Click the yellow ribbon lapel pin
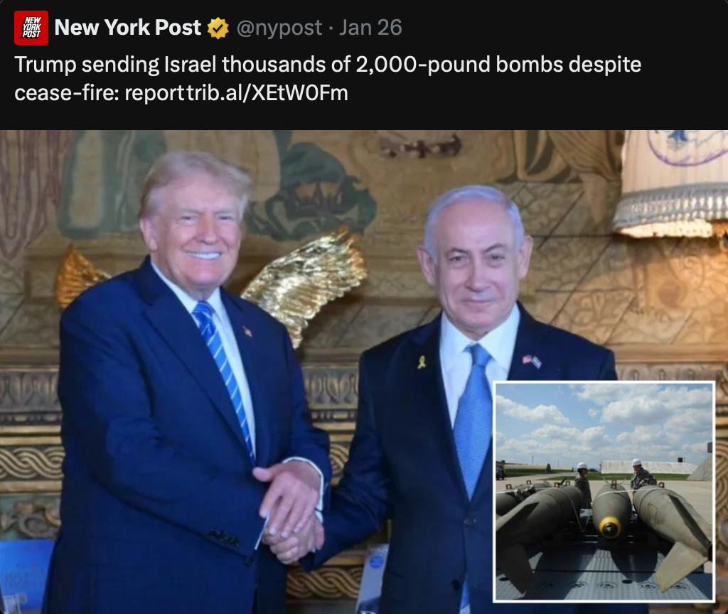This screenshot has width=728, height=614. [422, 362]
